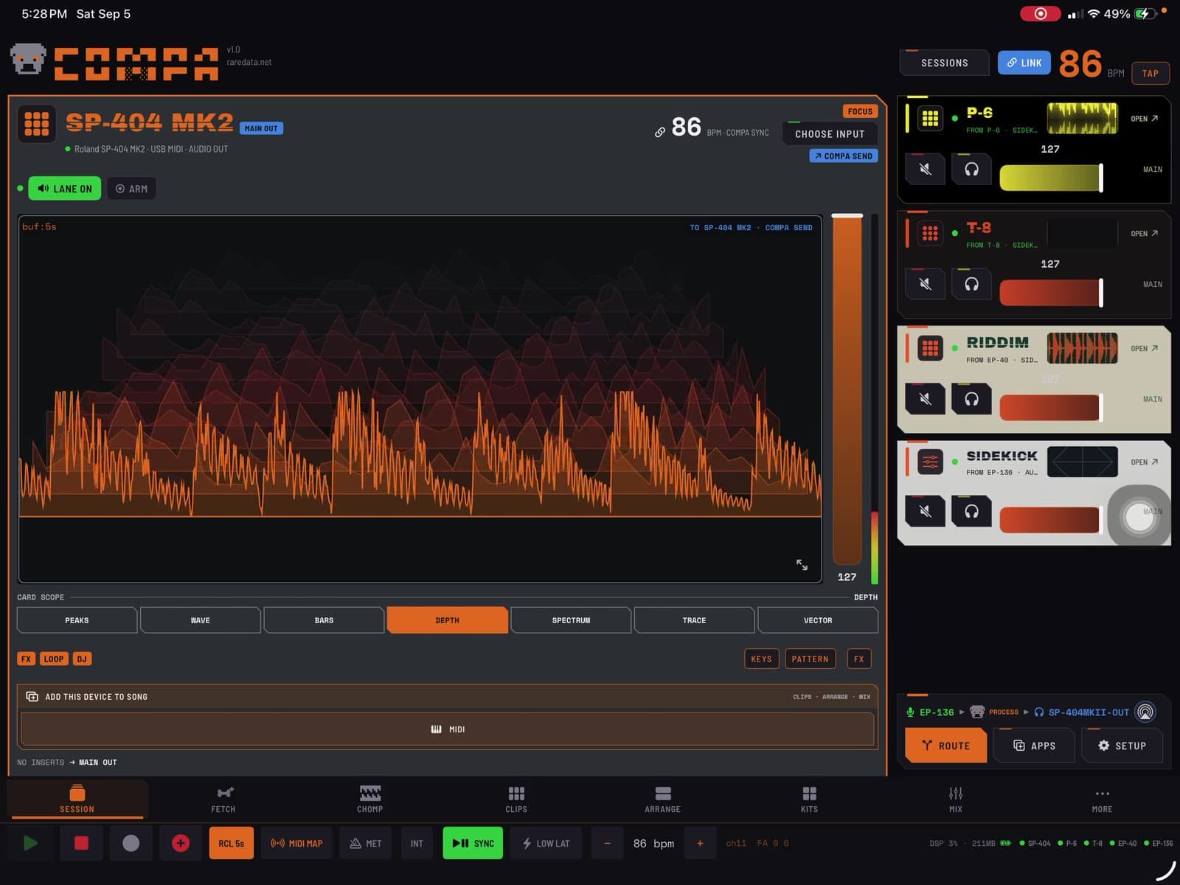Screen dimensions: 1180x885
Task: Open the Clips tab
Action: pos(516,799)
